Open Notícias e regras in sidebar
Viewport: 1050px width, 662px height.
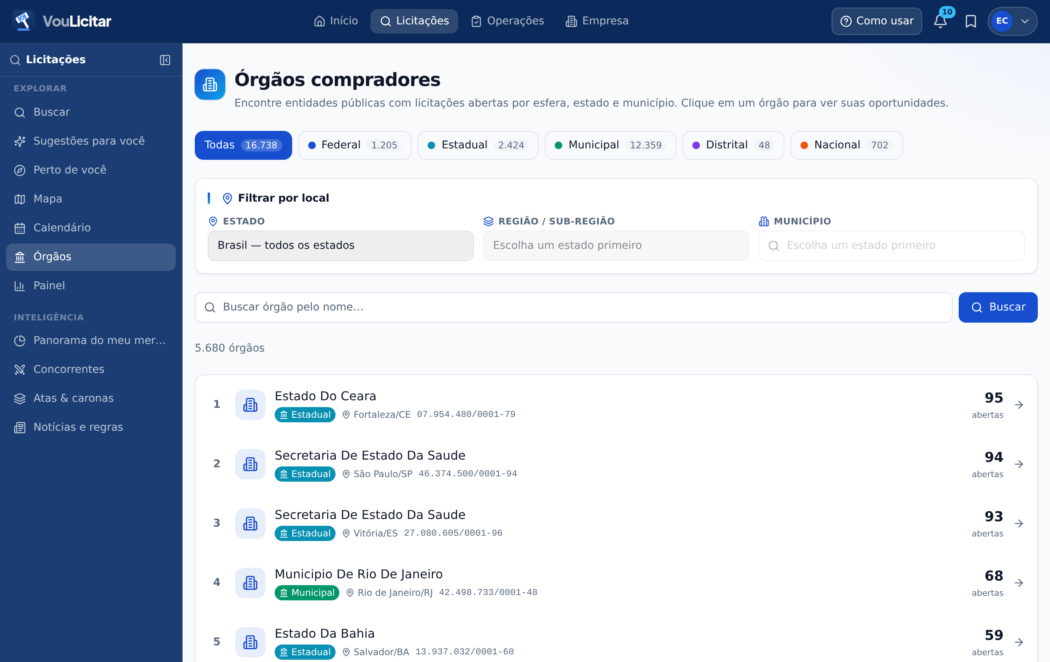91,427
